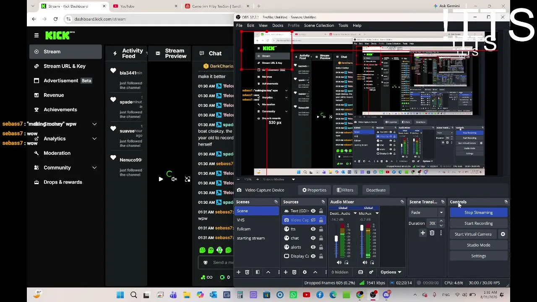Viewport: 537px width, 302px height.
Task: Open the Audio Mixer Options dropdown
Action: pos(391,272)
